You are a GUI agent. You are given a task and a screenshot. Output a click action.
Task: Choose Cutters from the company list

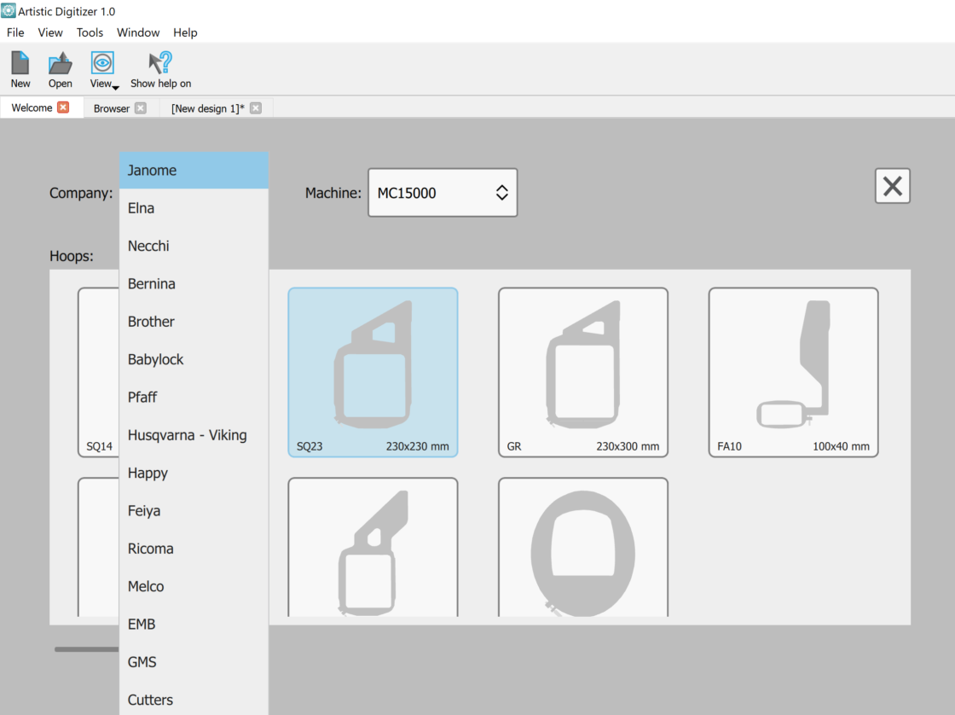[x=194, y=700]
